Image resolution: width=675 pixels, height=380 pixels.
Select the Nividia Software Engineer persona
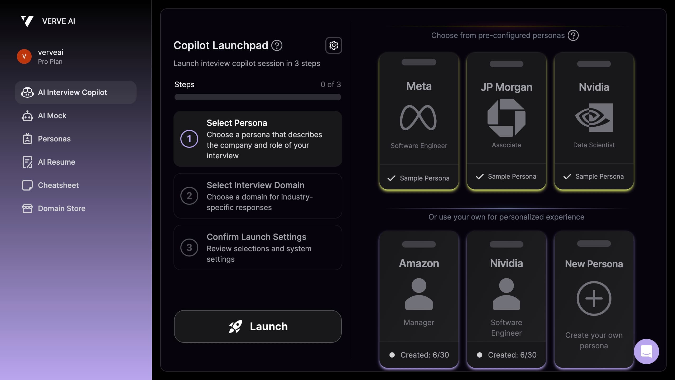[x=507, y=299]
